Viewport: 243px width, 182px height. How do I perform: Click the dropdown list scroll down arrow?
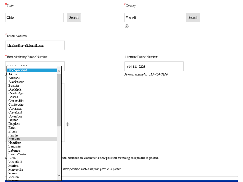59,175
